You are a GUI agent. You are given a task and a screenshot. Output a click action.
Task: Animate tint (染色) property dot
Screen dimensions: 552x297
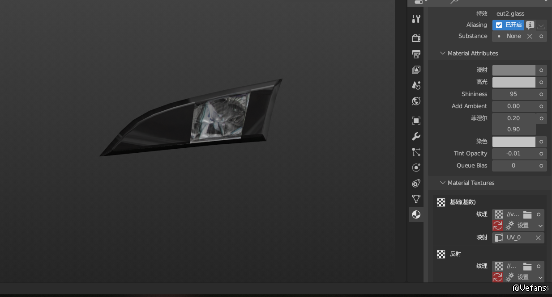(x=541, y=142)
